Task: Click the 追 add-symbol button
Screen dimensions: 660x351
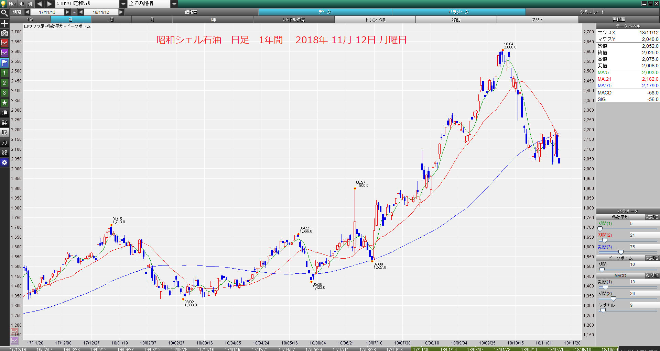Action: [21, 4]
